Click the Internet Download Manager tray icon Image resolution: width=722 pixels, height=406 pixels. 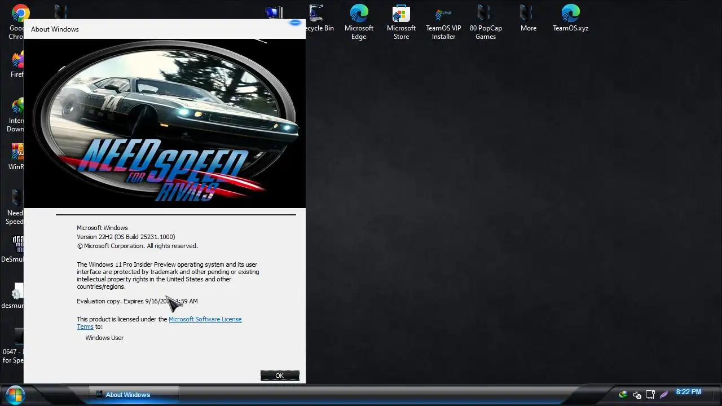[x=623, y=395]
